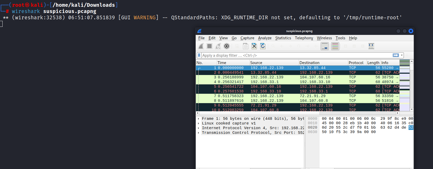This screenshot has width=433, height=169.
Task: Expand Transmission Control Protocol section
Action: point(199,133)
